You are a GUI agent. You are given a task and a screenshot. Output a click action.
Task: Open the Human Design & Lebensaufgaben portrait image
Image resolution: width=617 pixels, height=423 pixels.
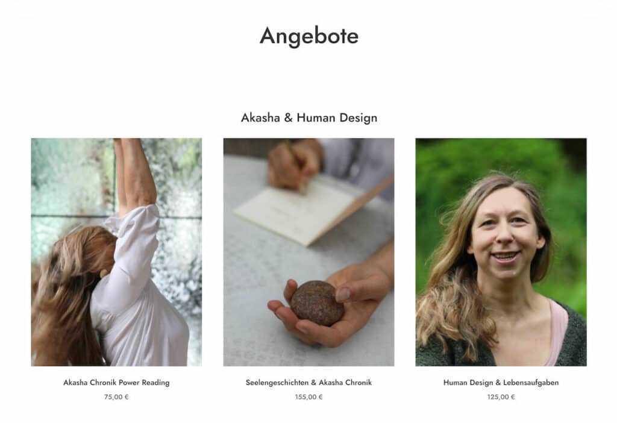pos(501,252)
